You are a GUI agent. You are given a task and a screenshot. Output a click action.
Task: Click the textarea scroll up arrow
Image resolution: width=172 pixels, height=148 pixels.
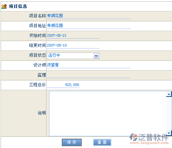(x=169, y=94)
